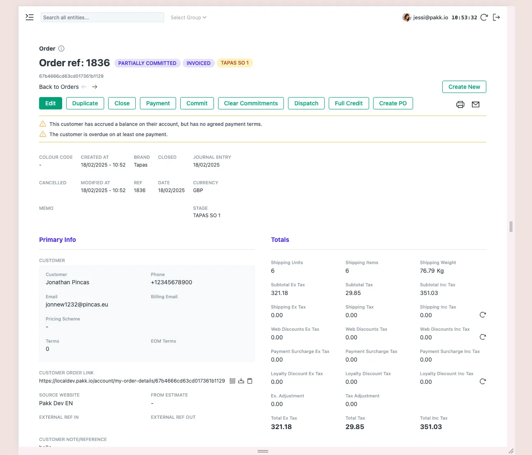
Task: Click the info icon next to Order
Action: [x=61, y=49]
